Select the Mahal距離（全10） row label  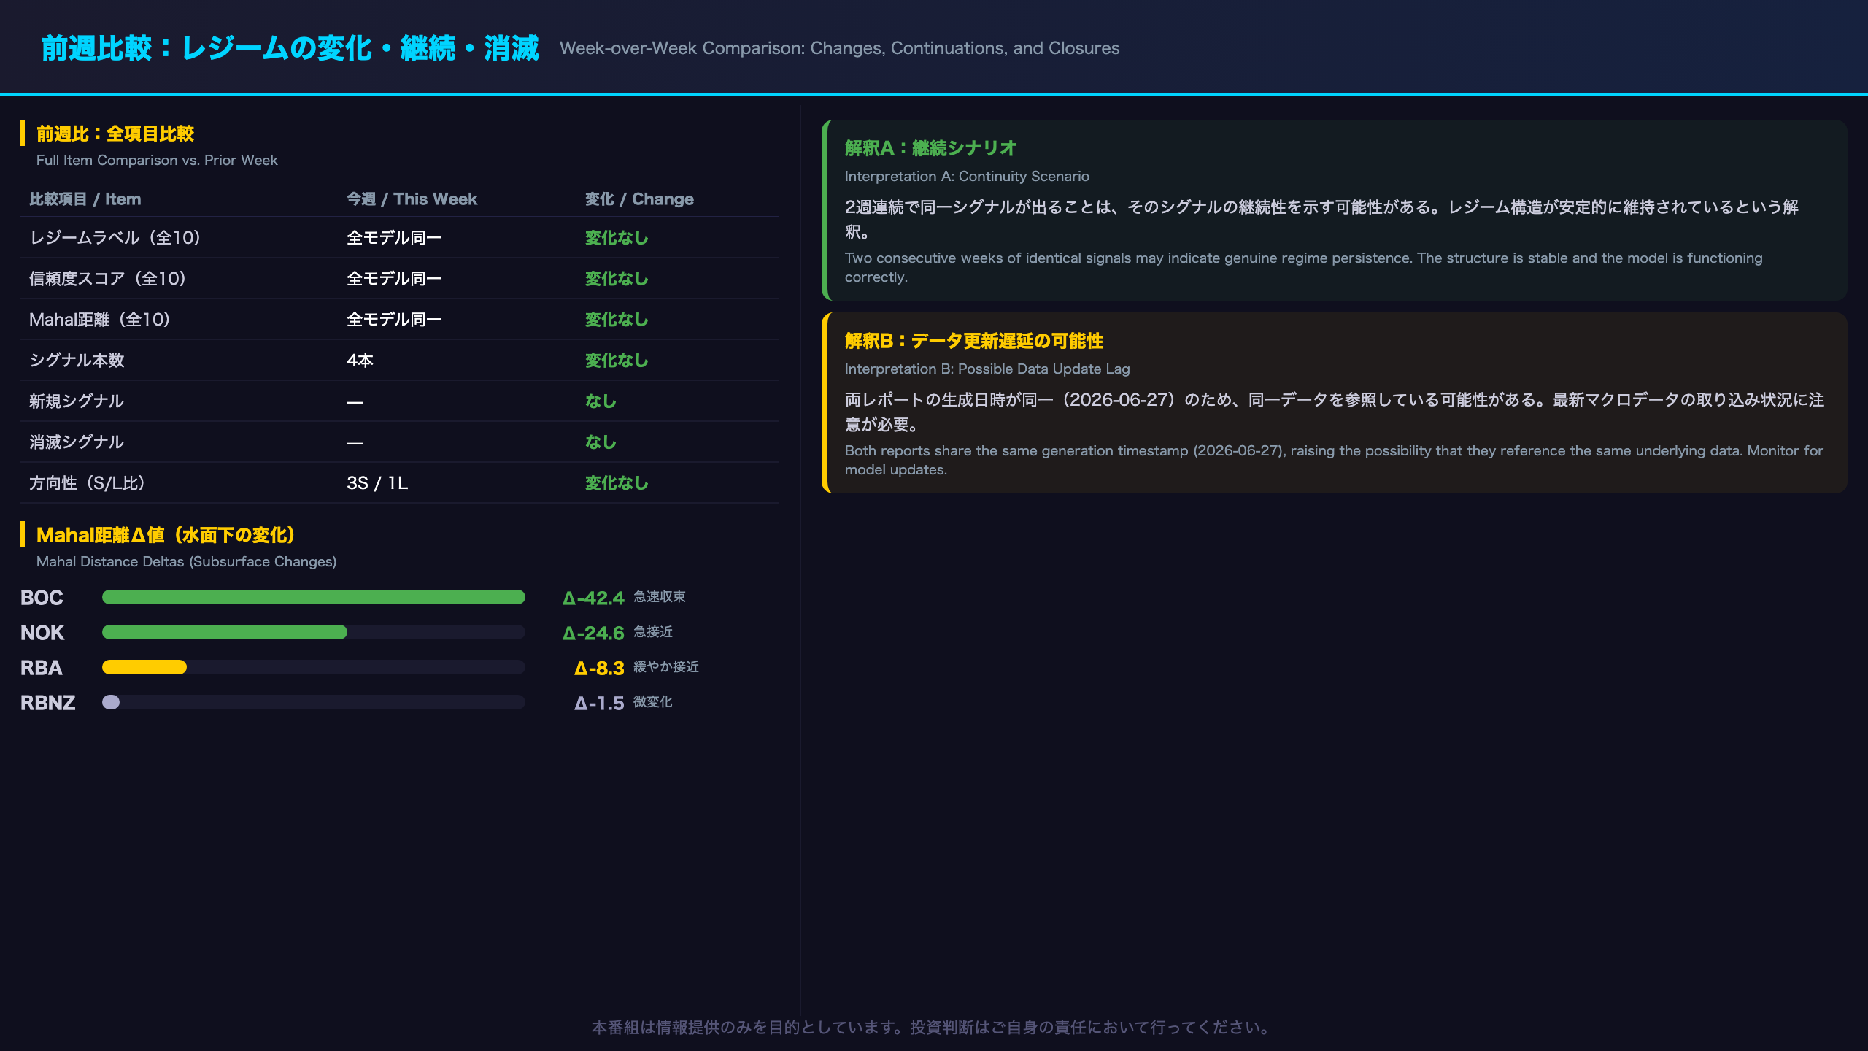coord(99,319)
